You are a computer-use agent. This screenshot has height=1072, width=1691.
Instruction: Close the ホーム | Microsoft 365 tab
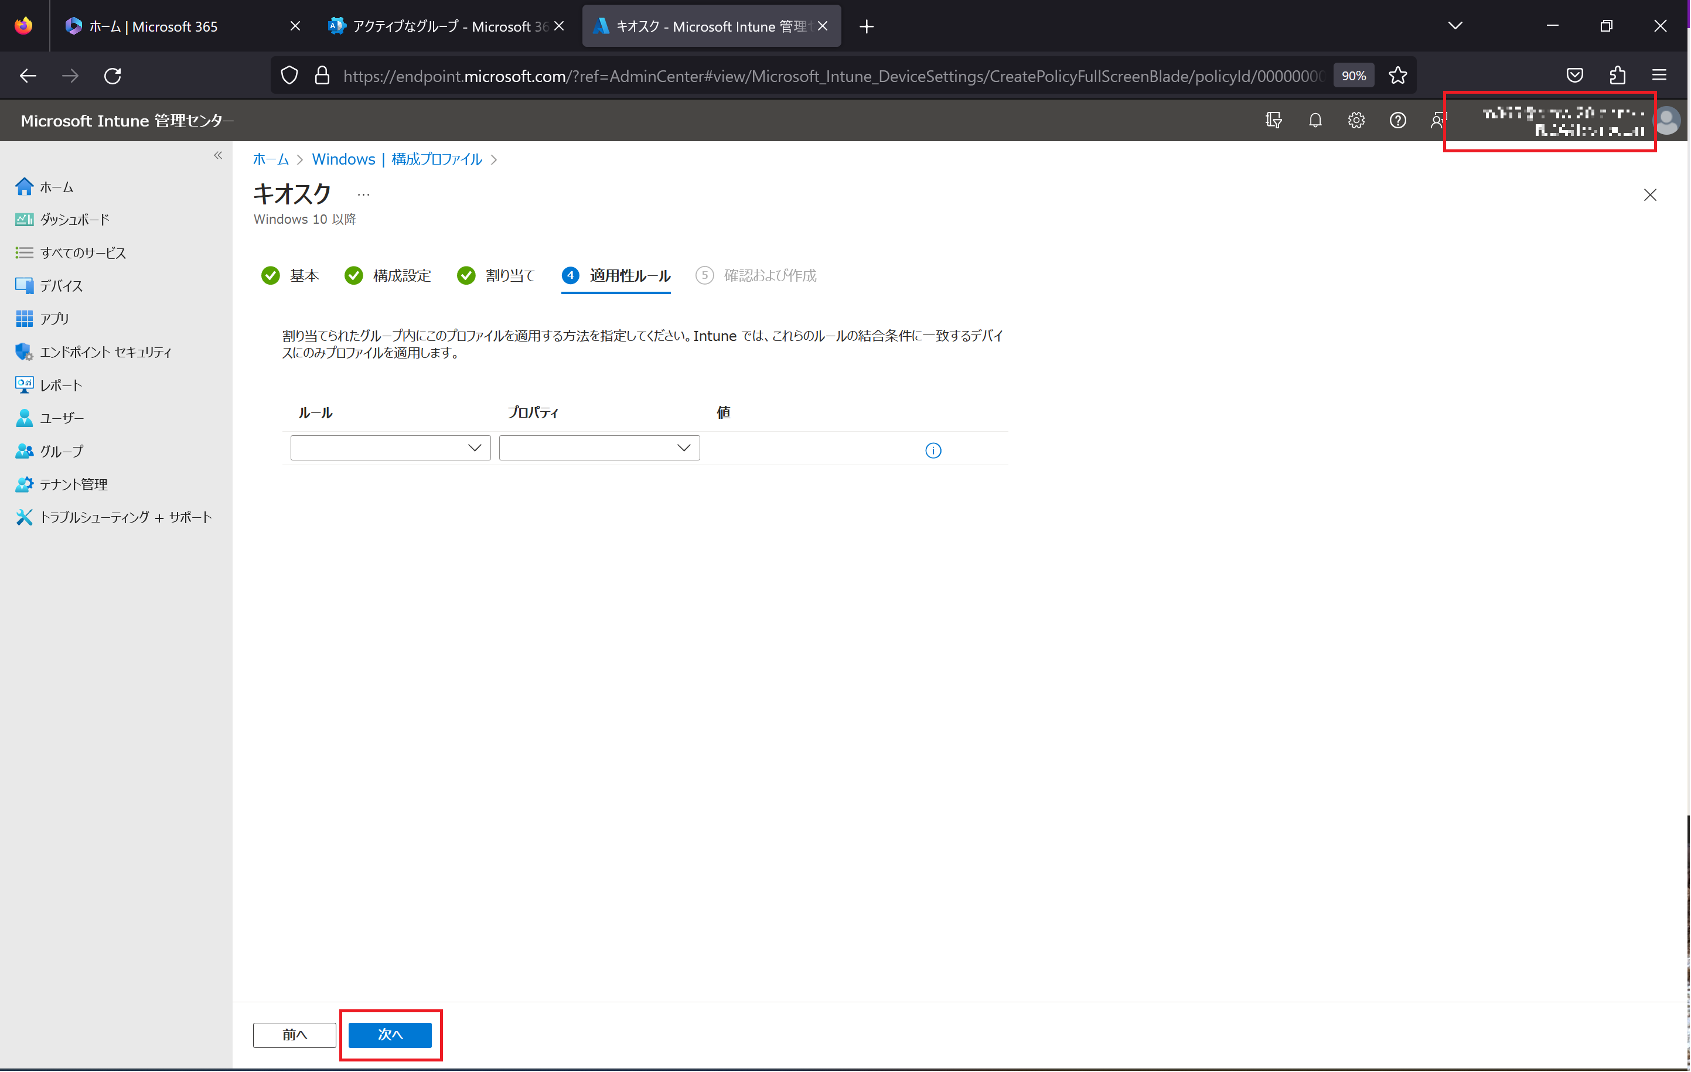[x=295, y=26]
